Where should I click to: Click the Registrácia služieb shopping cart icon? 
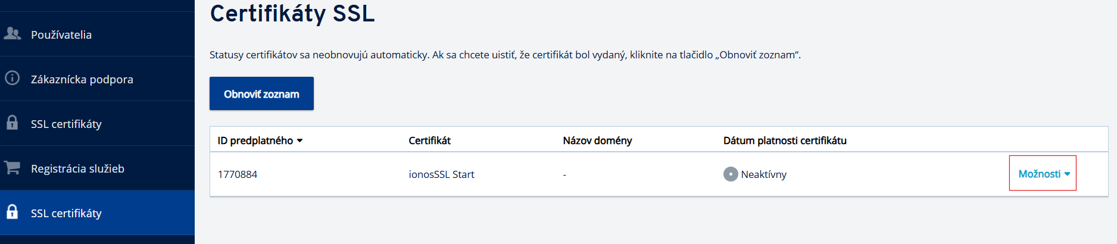click(12, 168)
